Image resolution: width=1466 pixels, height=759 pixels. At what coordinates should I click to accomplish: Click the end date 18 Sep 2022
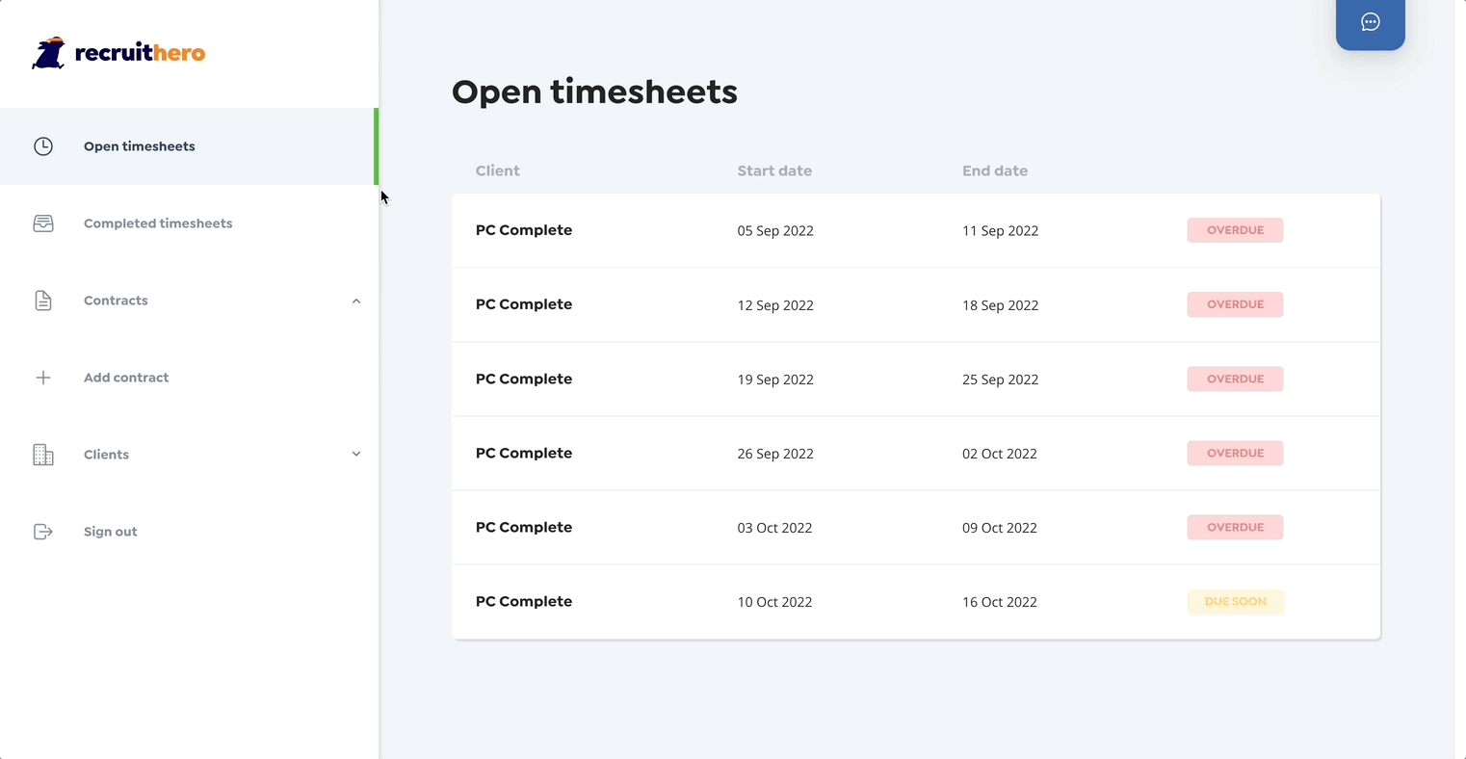[1001, 305]
